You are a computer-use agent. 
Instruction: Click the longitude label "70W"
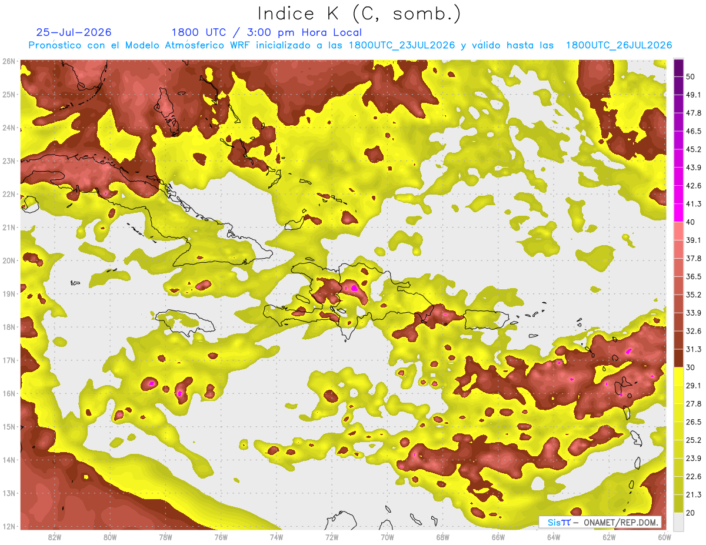(x=387, y=537)
